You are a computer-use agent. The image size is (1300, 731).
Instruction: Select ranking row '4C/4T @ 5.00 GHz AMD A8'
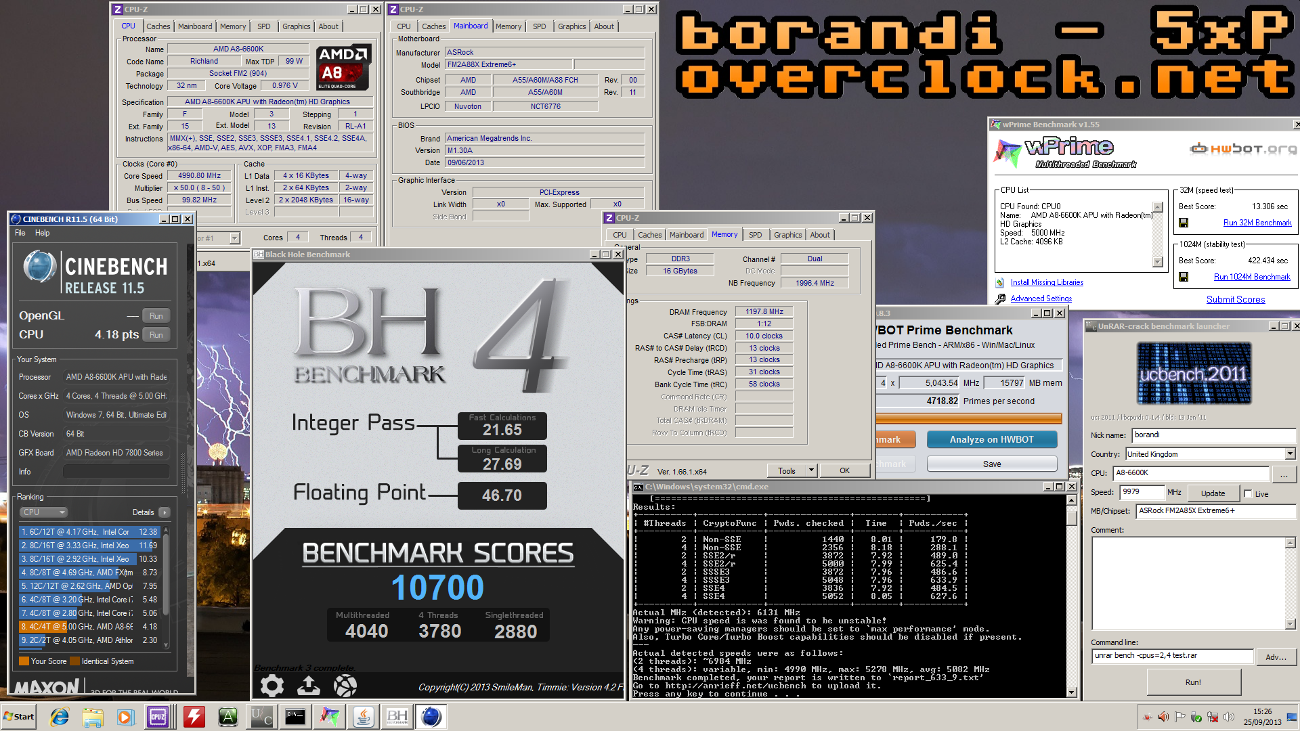pyautogui.click(x=89, y=627)
